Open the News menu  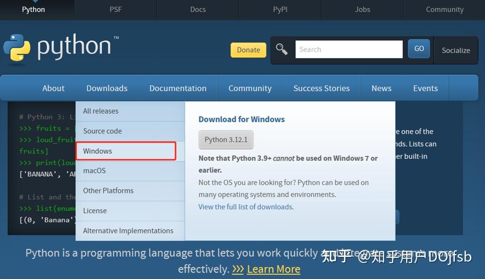point(381,88)
